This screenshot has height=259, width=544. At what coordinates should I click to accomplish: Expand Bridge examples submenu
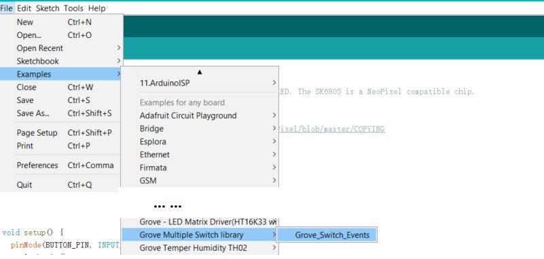[200, 128]
